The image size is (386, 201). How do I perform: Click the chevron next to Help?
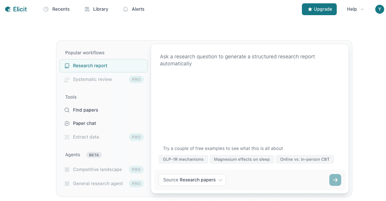point(362,9)
